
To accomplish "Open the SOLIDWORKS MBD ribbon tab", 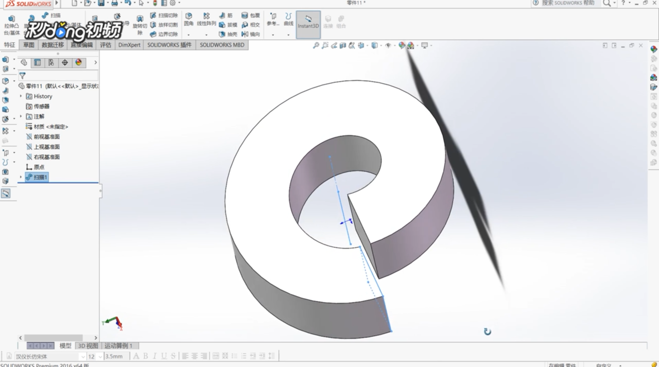I will click(222, 45).
